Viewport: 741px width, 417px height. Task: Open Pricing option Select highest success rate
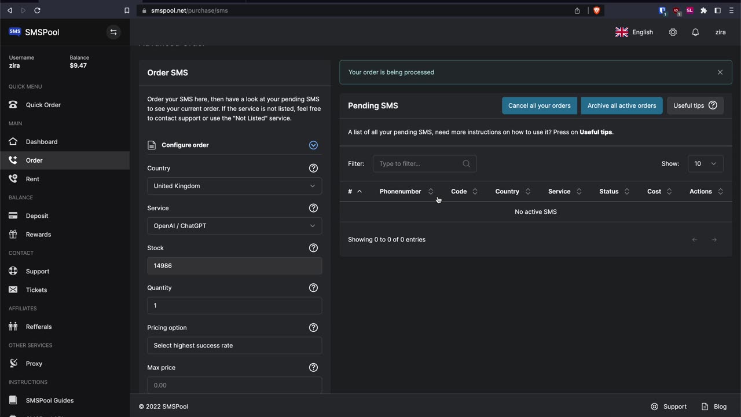234,346
